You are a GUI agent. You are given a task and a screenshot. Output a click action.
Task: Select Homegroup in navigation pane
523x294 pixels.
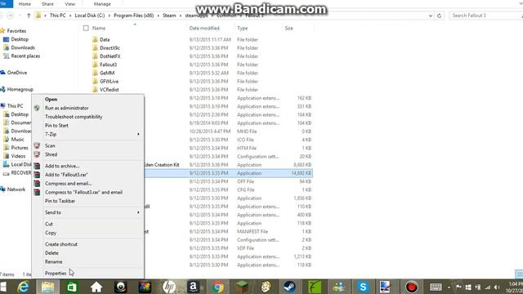click(x=20, y=89)
